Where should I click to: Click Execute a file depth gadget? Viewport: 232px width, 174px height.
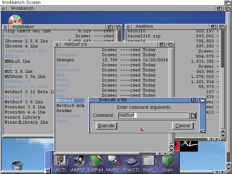[x=202, y=100]
